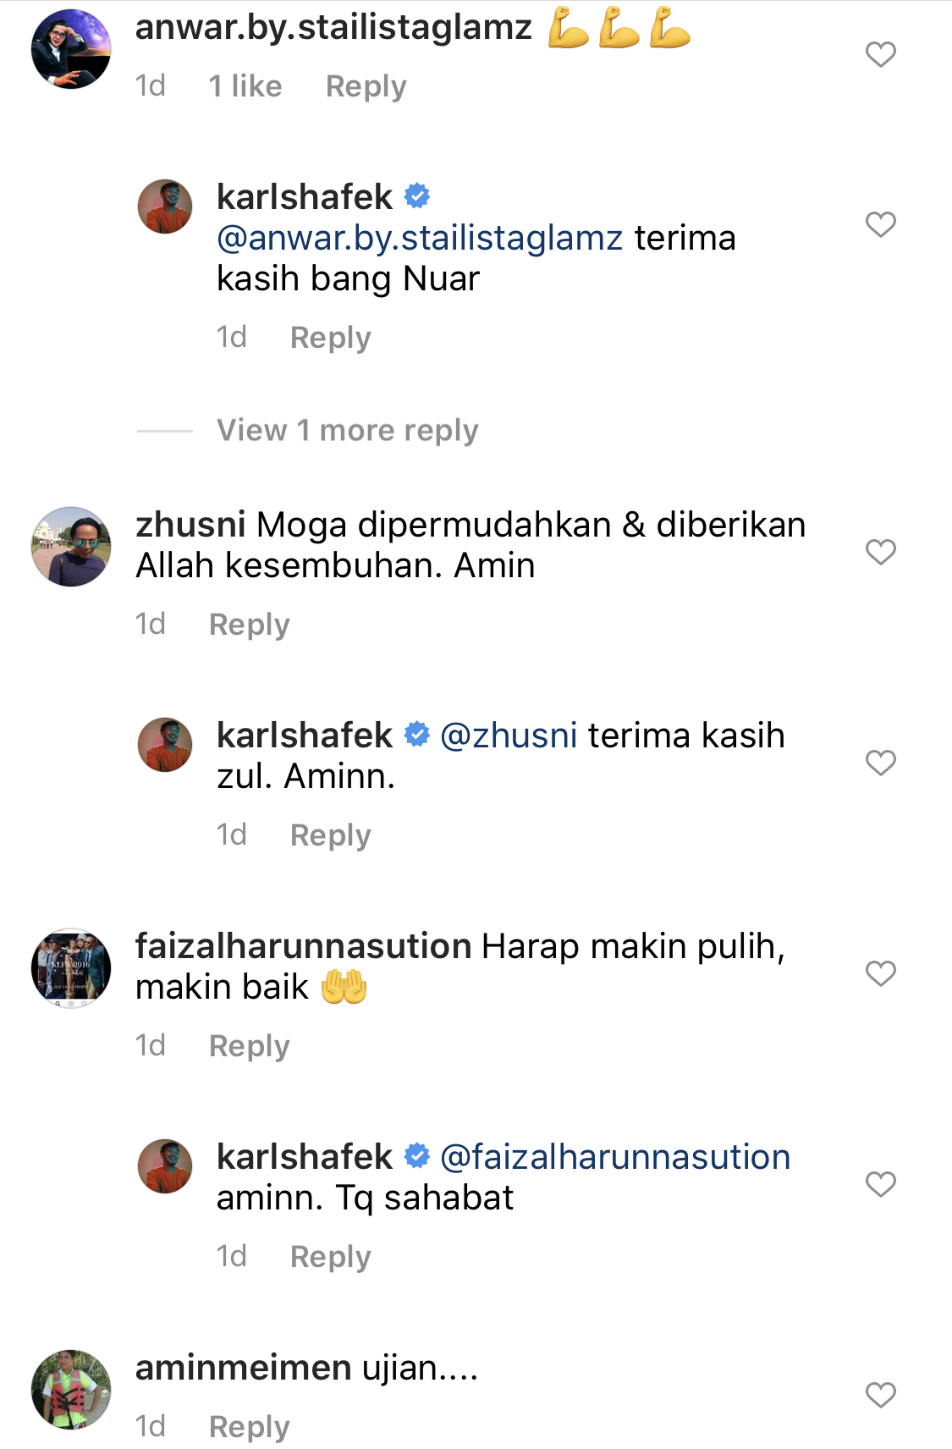
Task: Reply to anwar.by.stailistaglamz's comment
Action: tap(366, 86)
